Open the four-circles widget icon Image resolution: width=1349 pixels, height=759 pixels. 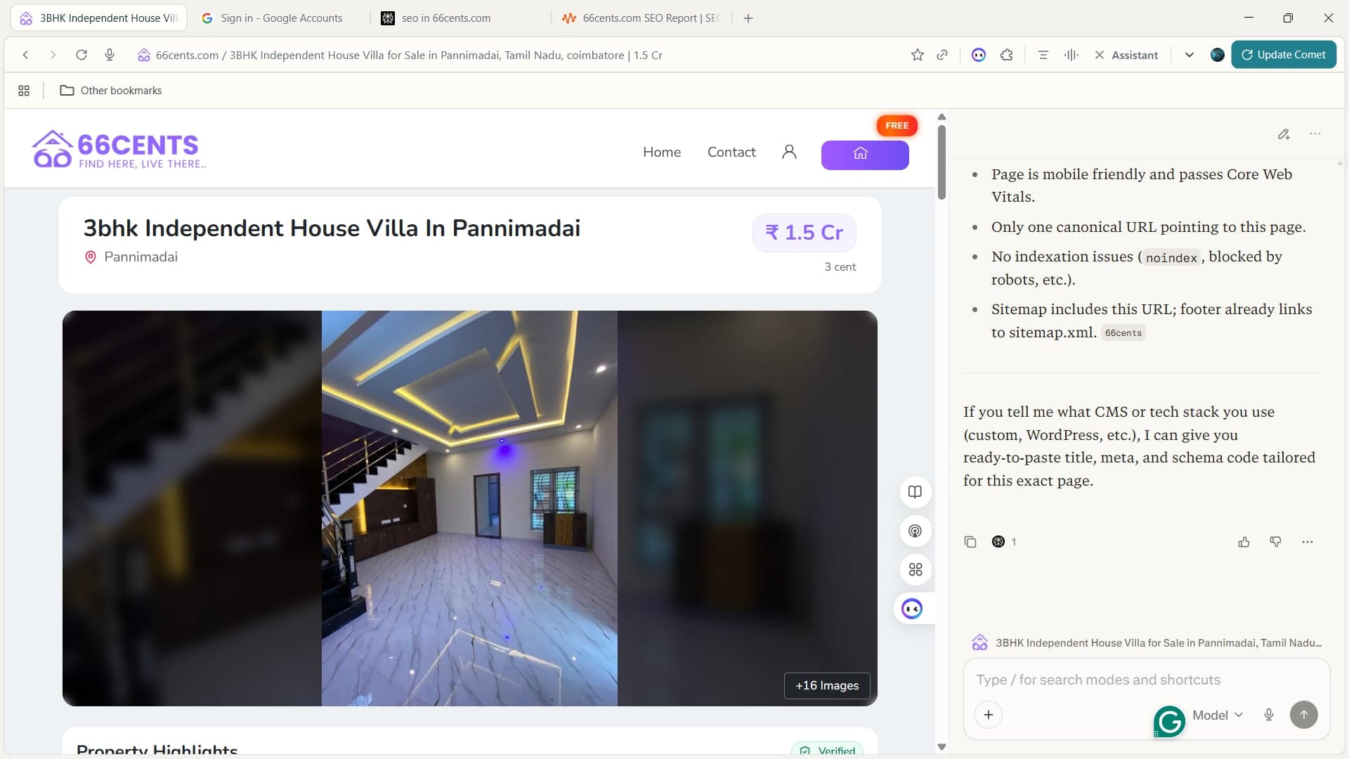[915, 569]
